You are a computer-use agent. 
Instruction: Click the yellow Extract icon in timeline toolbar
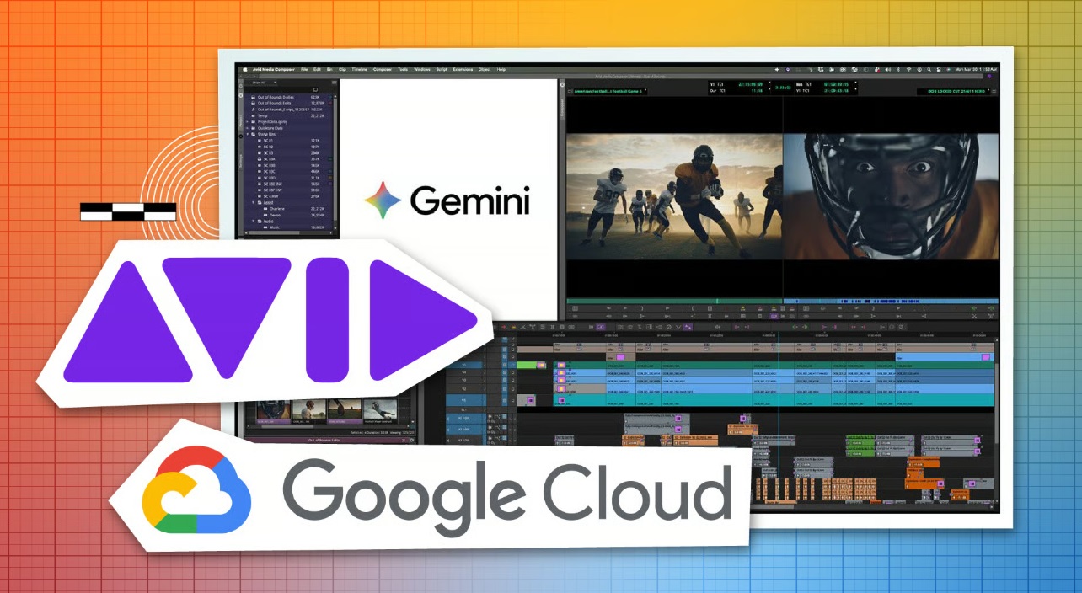click(512, 327)
